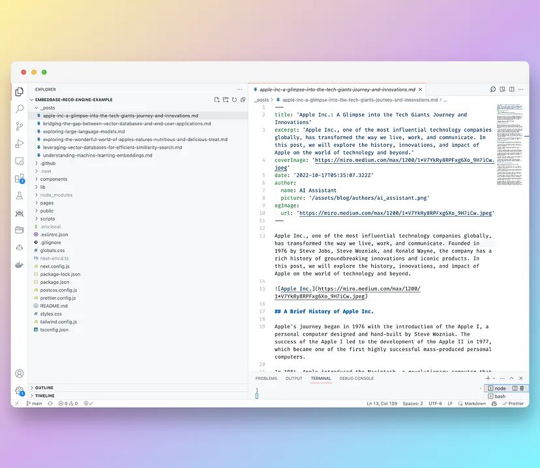540x468 pixels.
Task: Collapse all folders in Explorer
Action: pyautogui.click(x=243, y=100)
